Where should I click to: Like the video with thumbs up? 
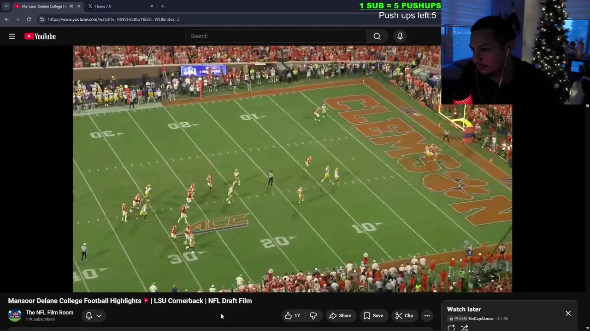[292, 316]
